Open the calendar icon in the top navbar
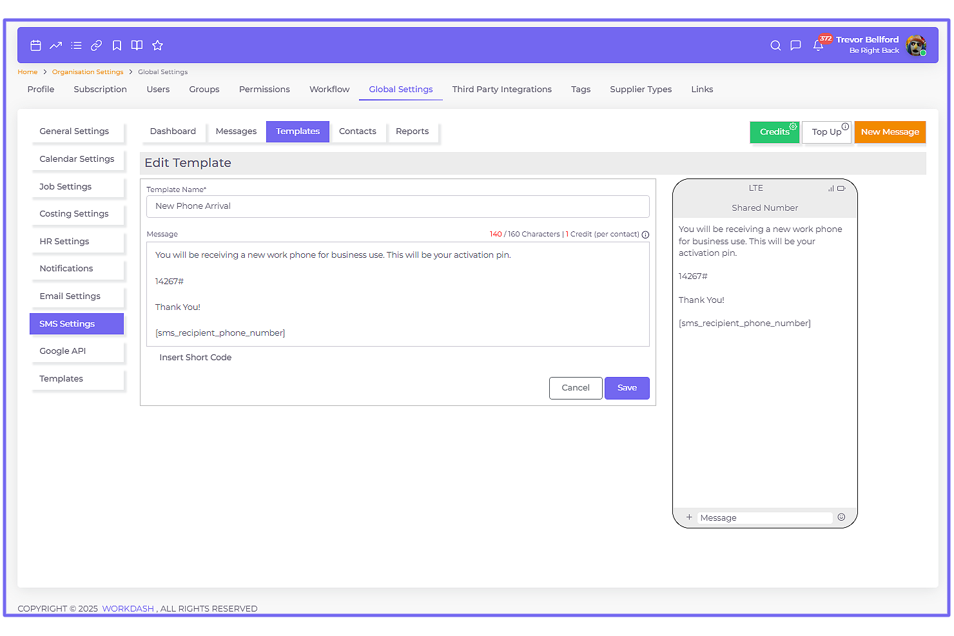Viewport: 954px width, 636px height. pyautogui.click(x=35, y=45)
